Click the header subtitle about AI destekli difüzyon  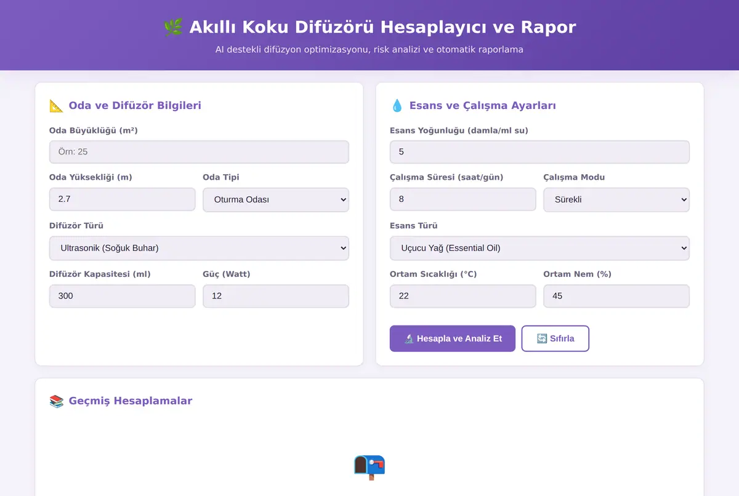(369, 49)
